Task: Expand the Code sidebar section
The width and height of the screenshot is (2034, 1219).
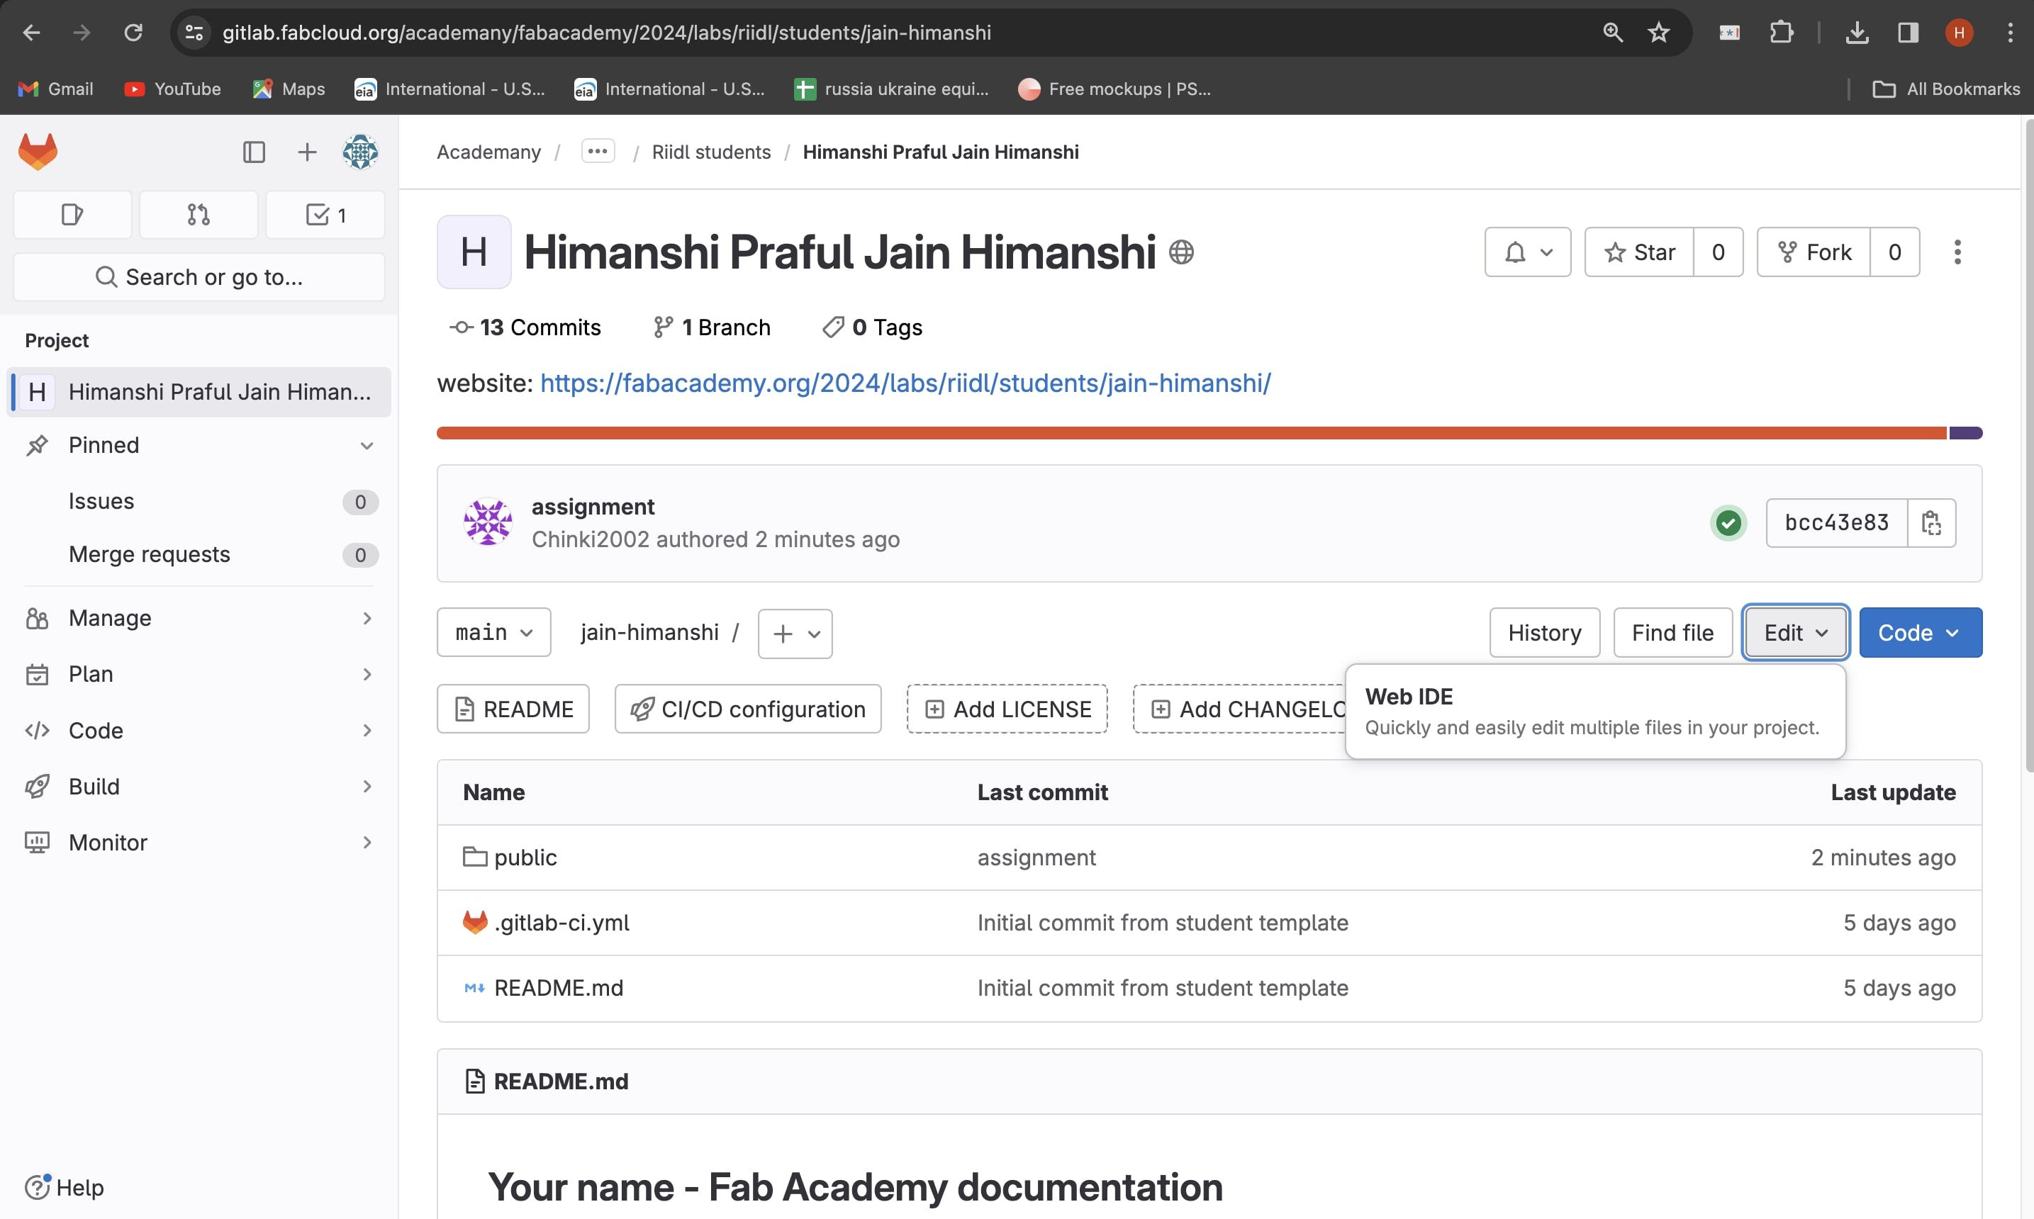Action: 199,730
